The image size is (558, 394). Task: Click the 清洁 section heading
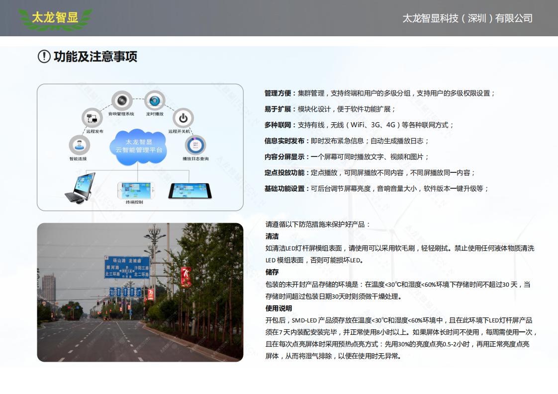272,236
